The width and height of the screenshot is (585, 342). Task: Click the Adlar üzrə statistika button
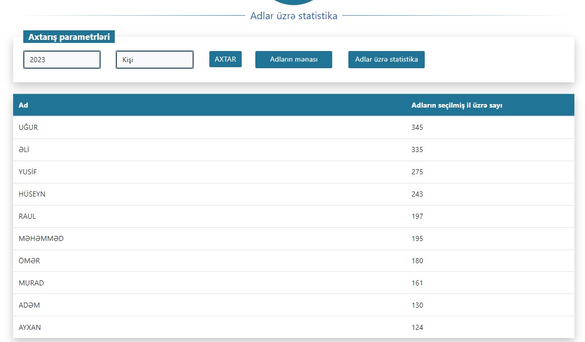(x=386, y=60)
